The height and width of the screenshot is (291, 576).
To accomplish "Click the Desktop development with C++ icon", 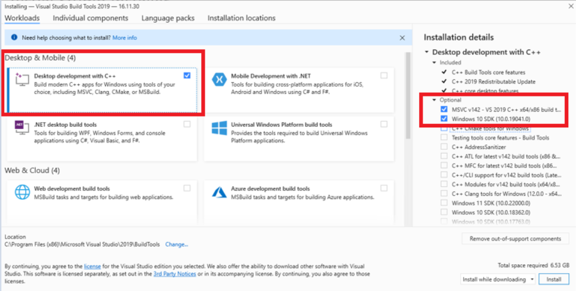I will pyautogui.click(x=23, y=81).
